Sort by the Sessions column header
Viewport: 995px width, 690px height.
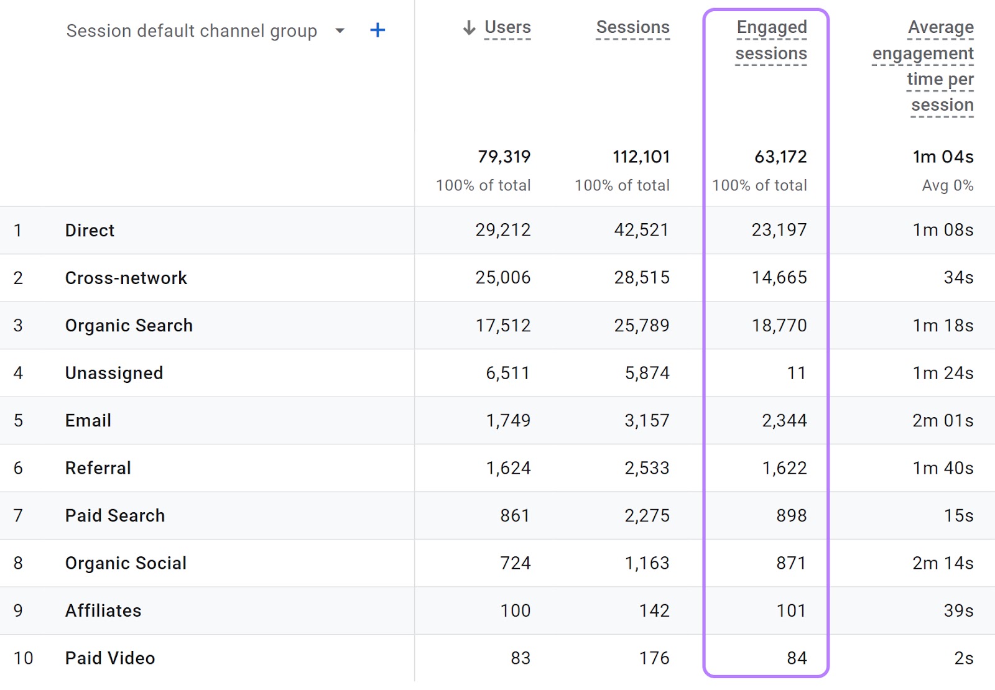[632, 27]
